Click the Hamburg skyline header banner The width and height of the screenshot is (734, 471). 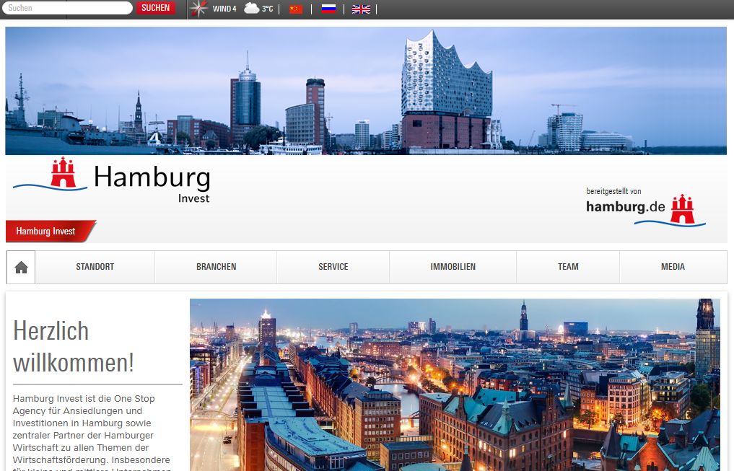pos(366,91)
